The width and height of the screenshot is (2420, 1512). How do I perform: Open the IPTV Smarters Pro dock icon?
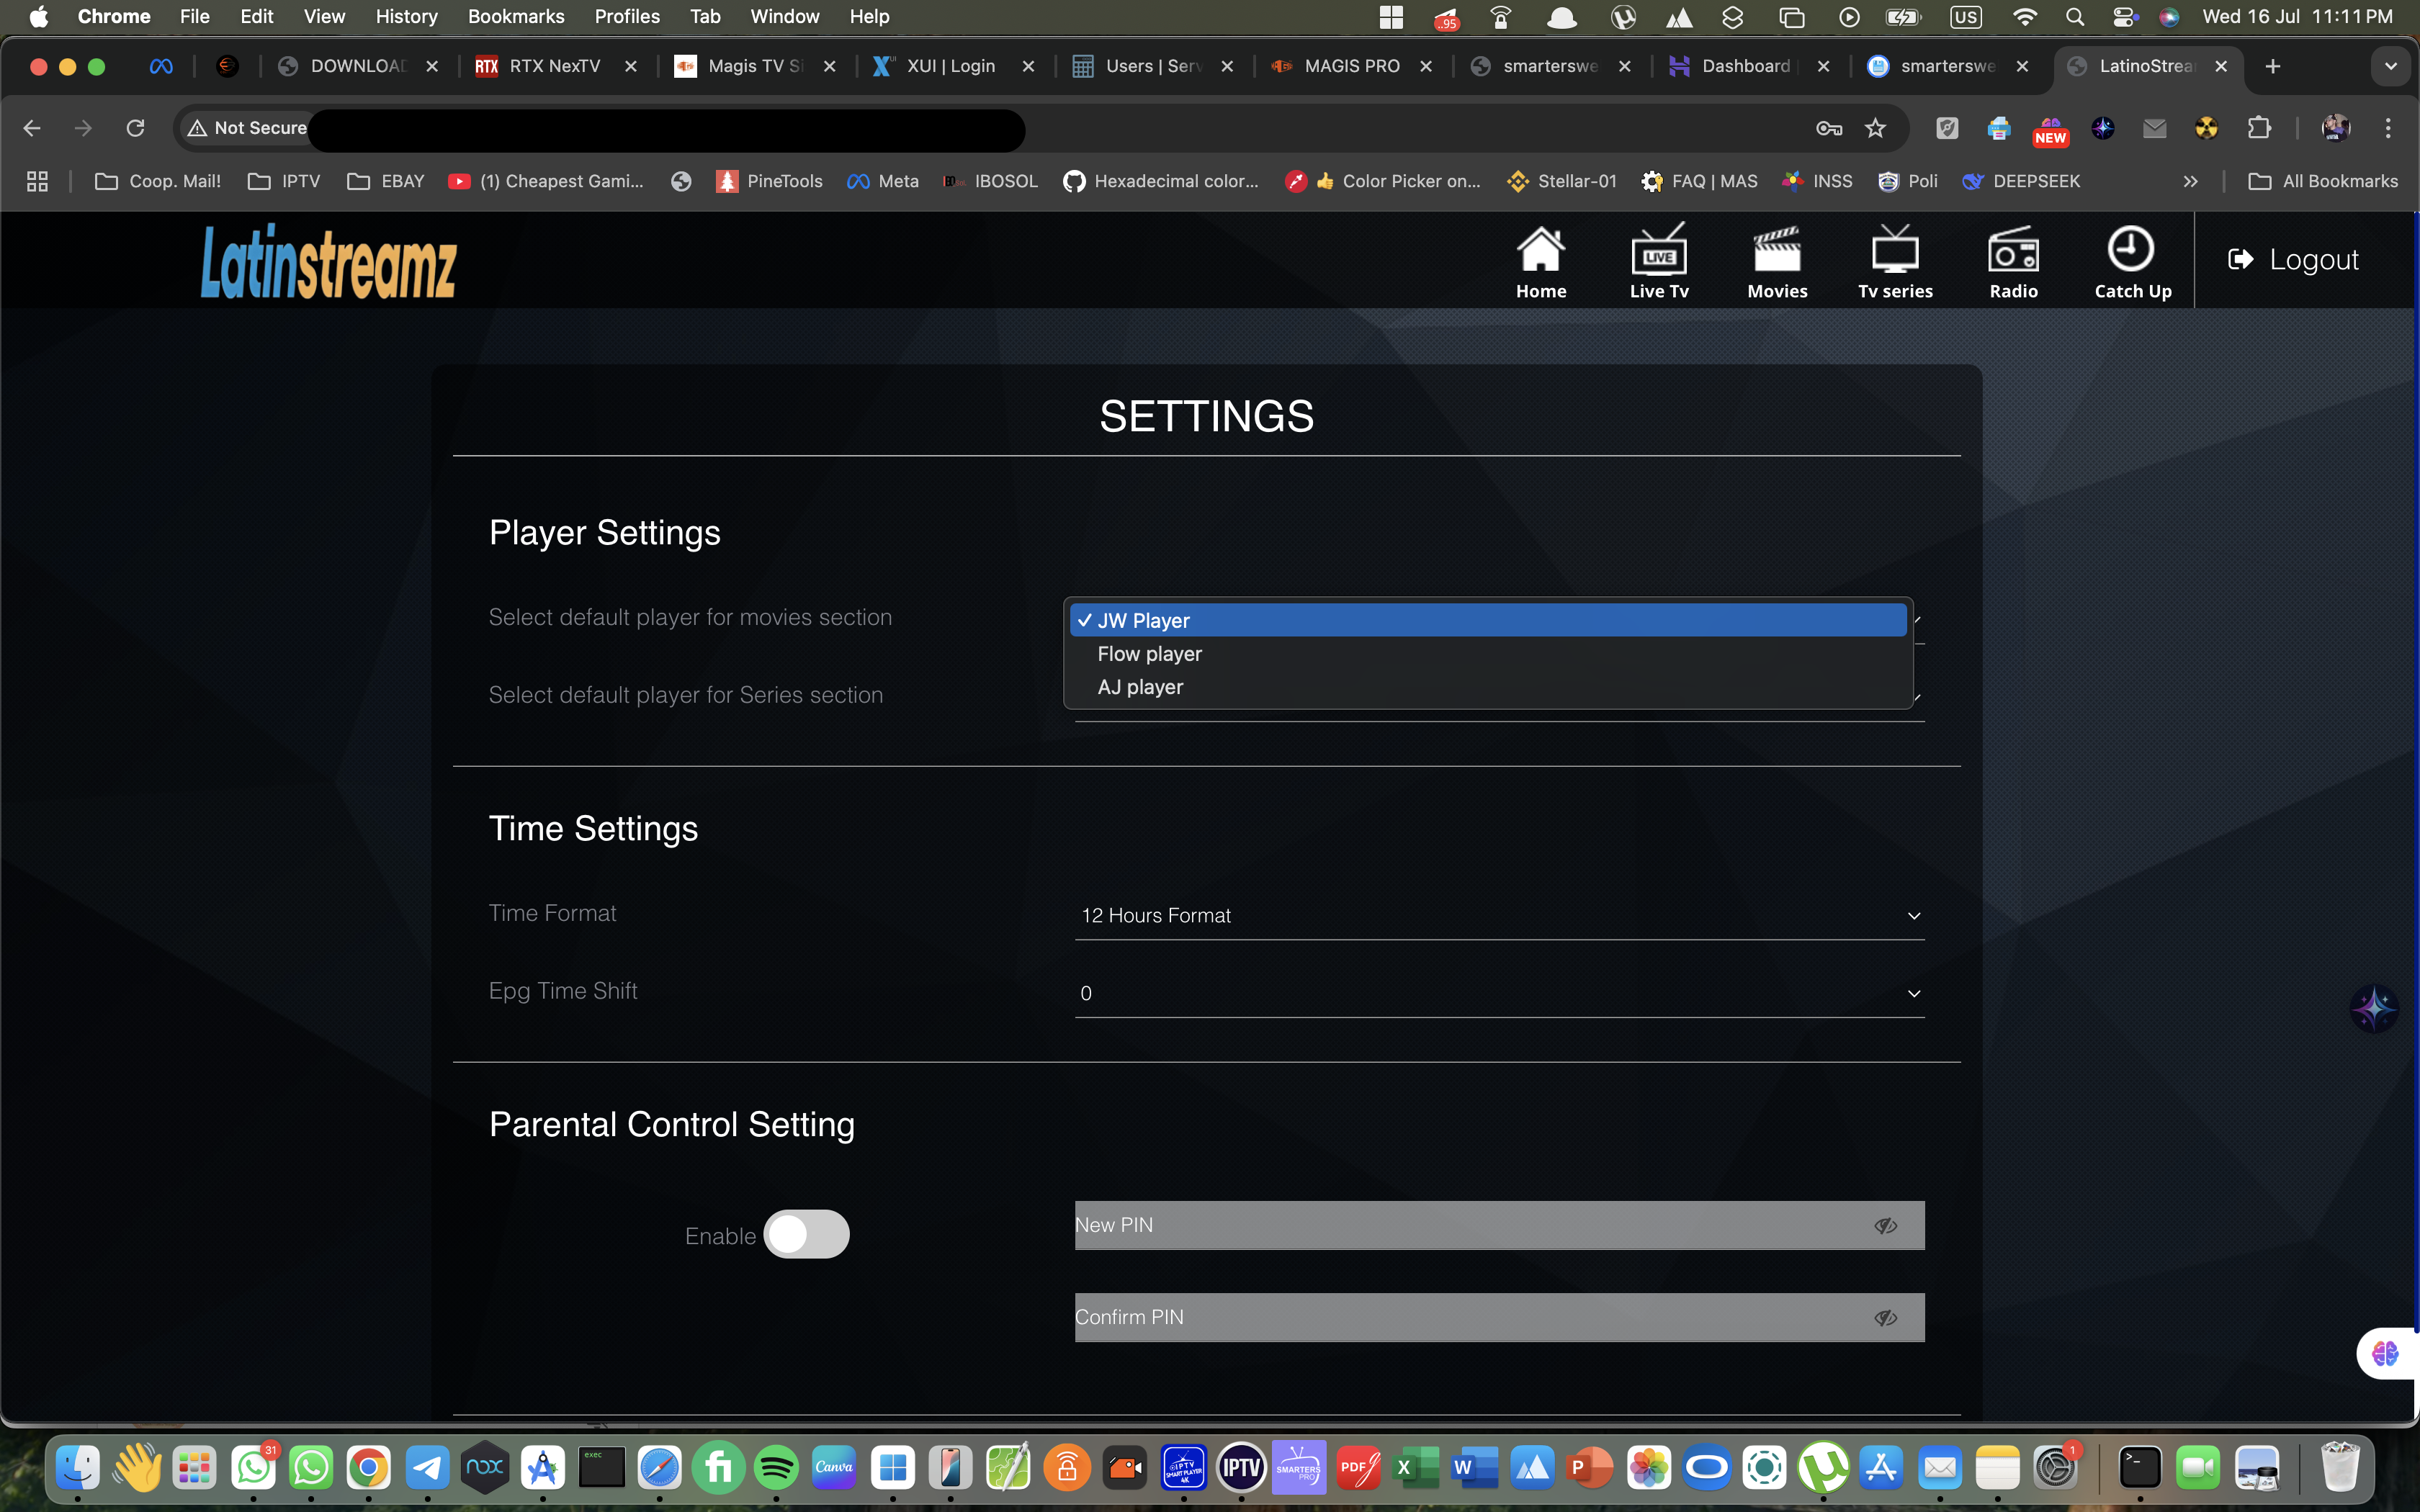(1299, 1466)
